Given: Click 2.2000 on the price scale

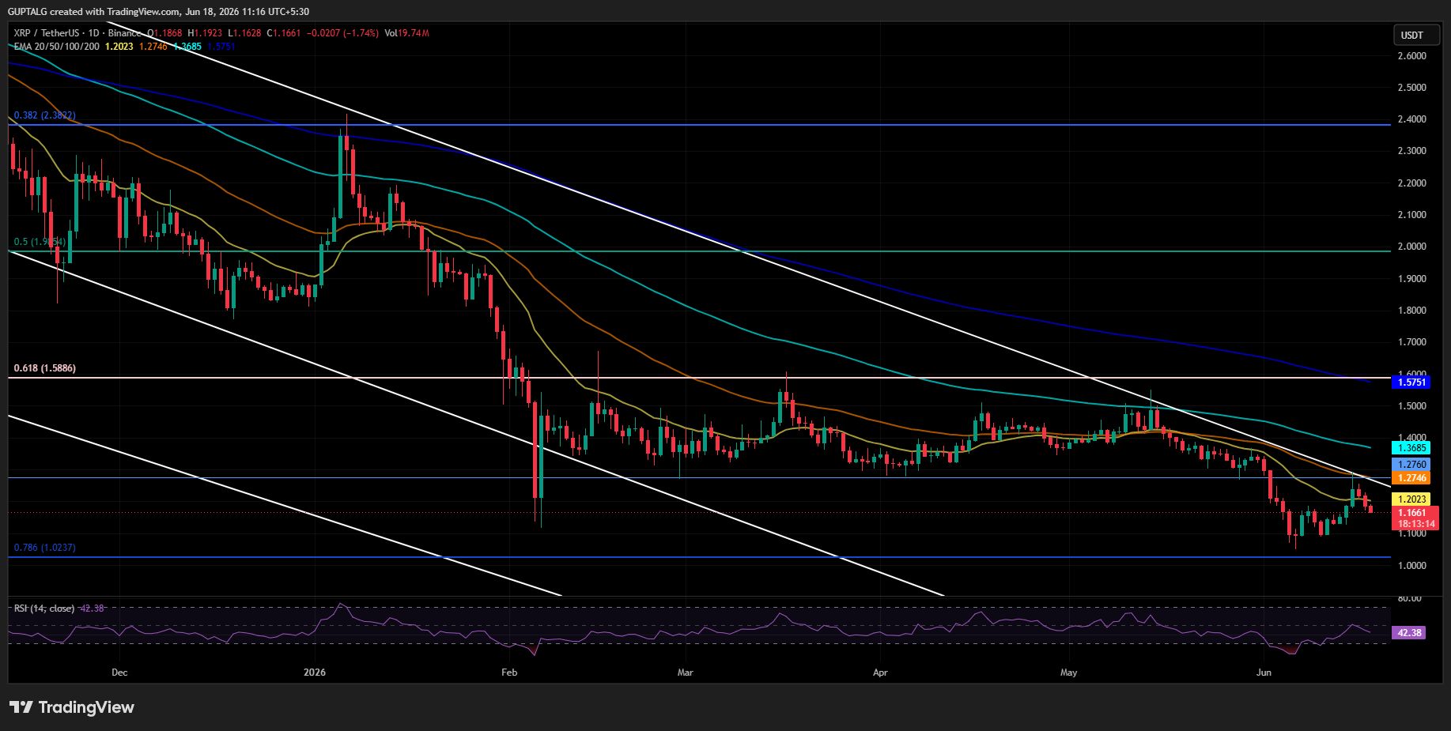Looking at the screenshot, I should pyautogui.click(x=1412, y=183).
